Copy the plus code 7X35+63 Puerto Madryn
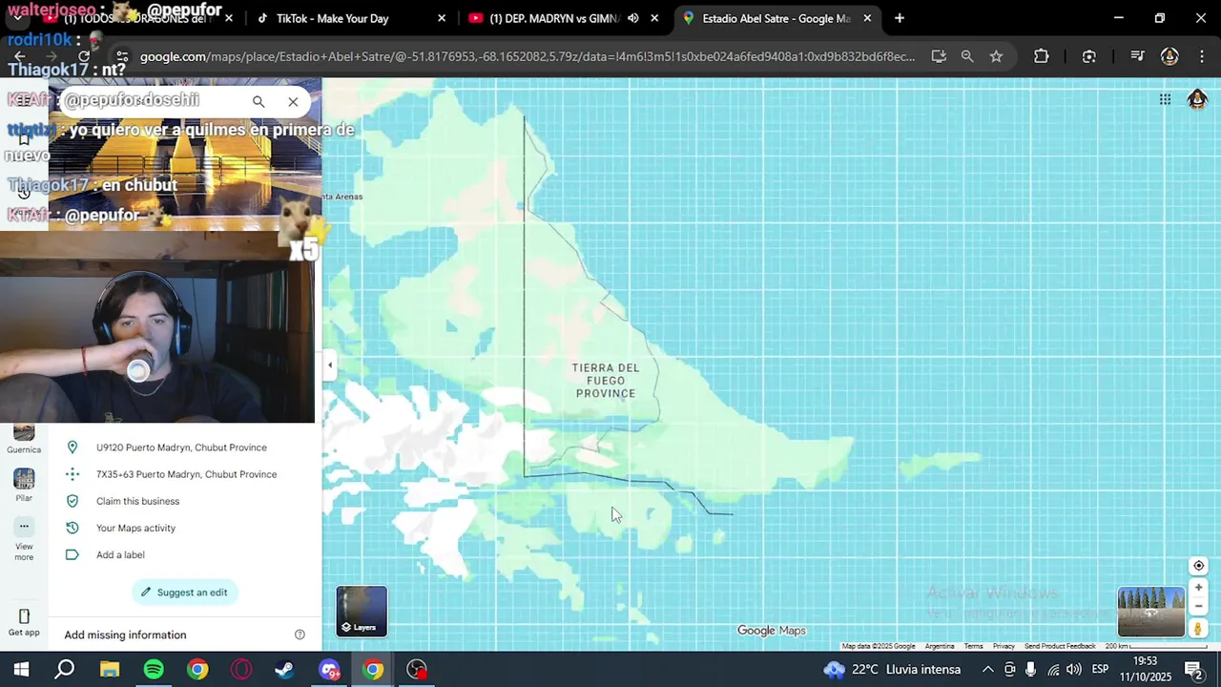The height and width of the screenshot is (687, 1221). pos(185,474)
